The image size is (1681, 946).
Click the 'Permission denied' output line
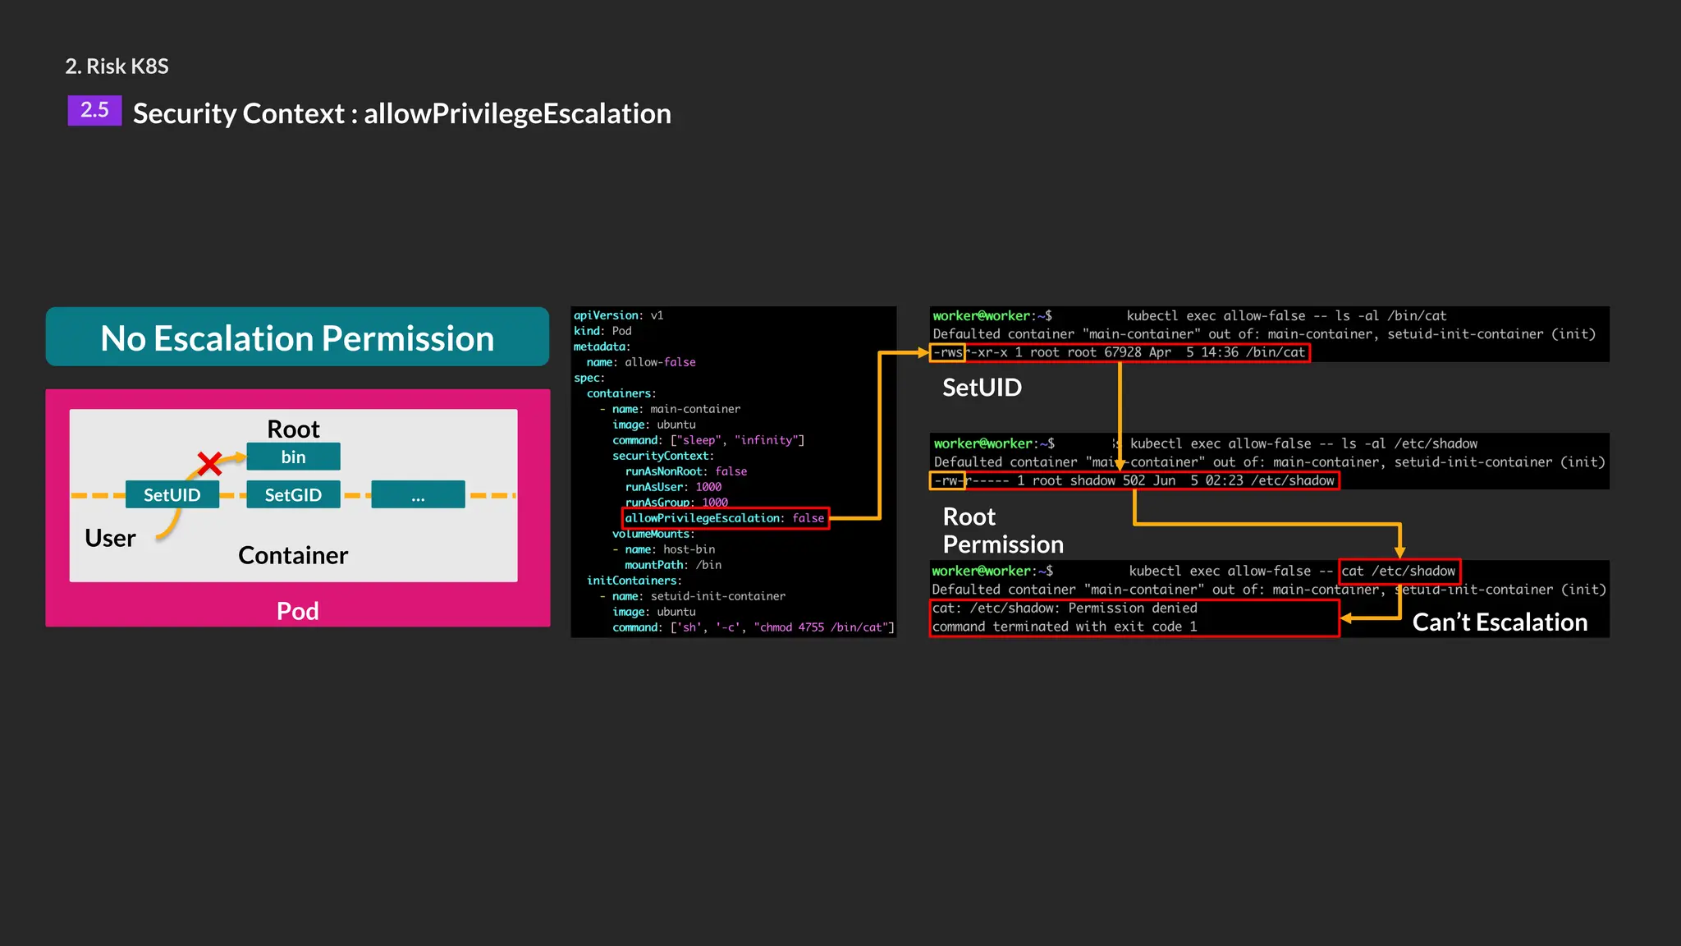click(1065, 608)
